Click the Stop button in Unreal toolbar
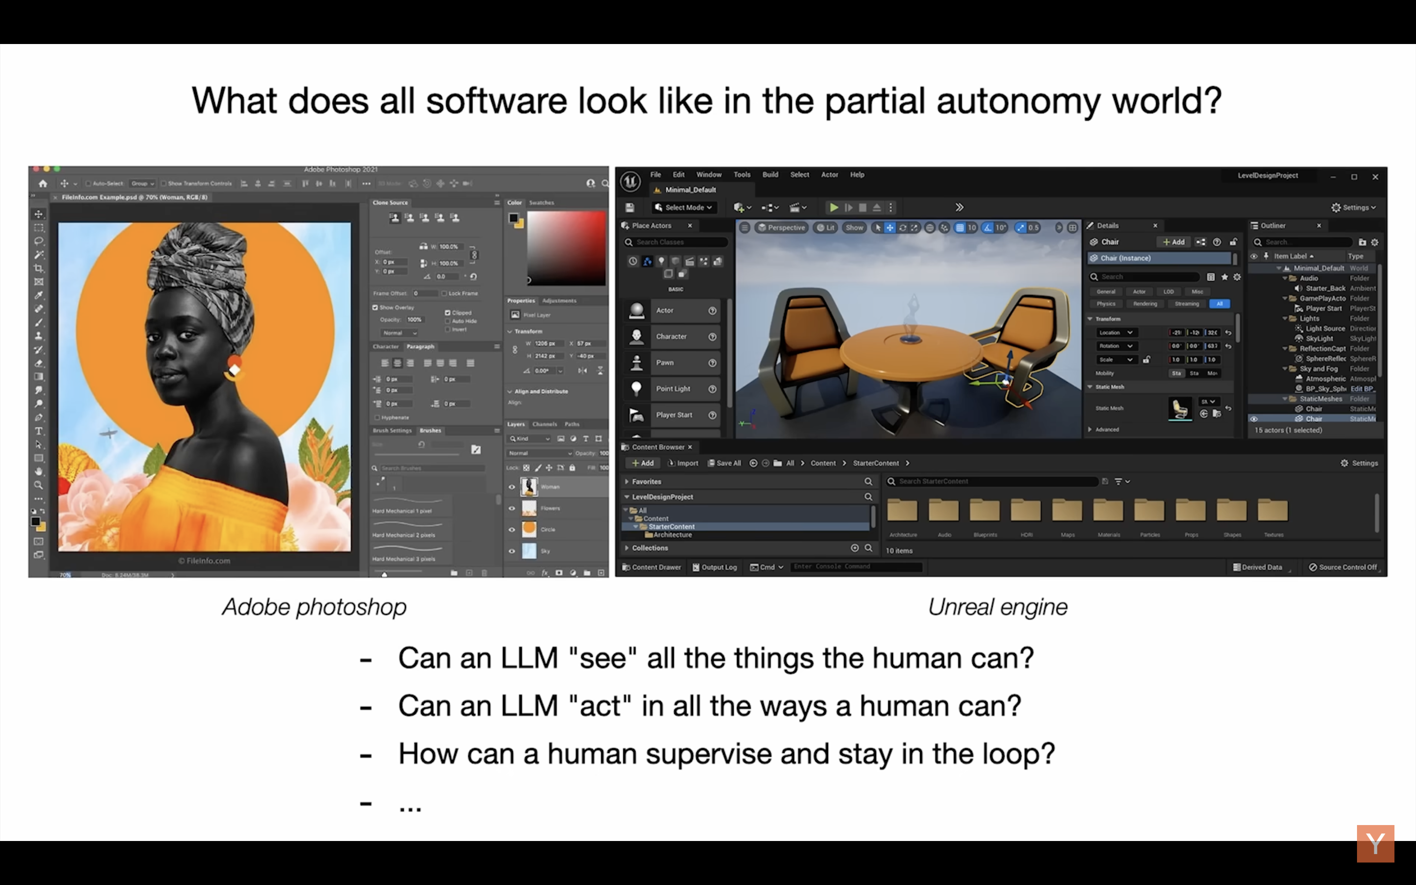 click(863, 207)
